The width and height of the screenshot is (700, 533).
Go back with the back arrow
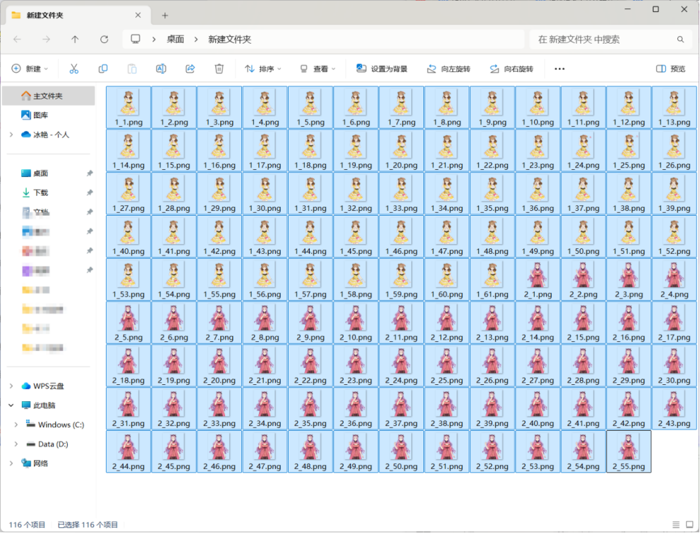coord(17,39)
